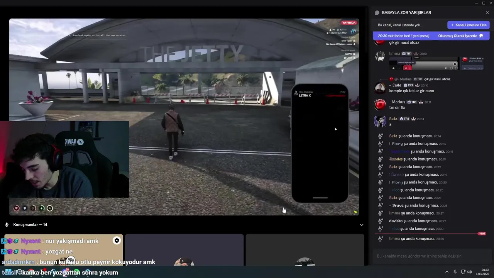The image size is (494, 278).
Task: Click the stage icon beside '- Brave şu anda konuşmacı'
Action: coord(380,205)
